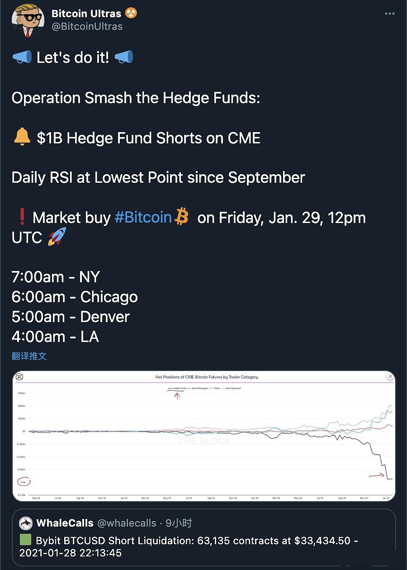Click the quoted tweet's 9小时 timestamp
The height and width of the screenshot is (570, 407).
[179, 523]
